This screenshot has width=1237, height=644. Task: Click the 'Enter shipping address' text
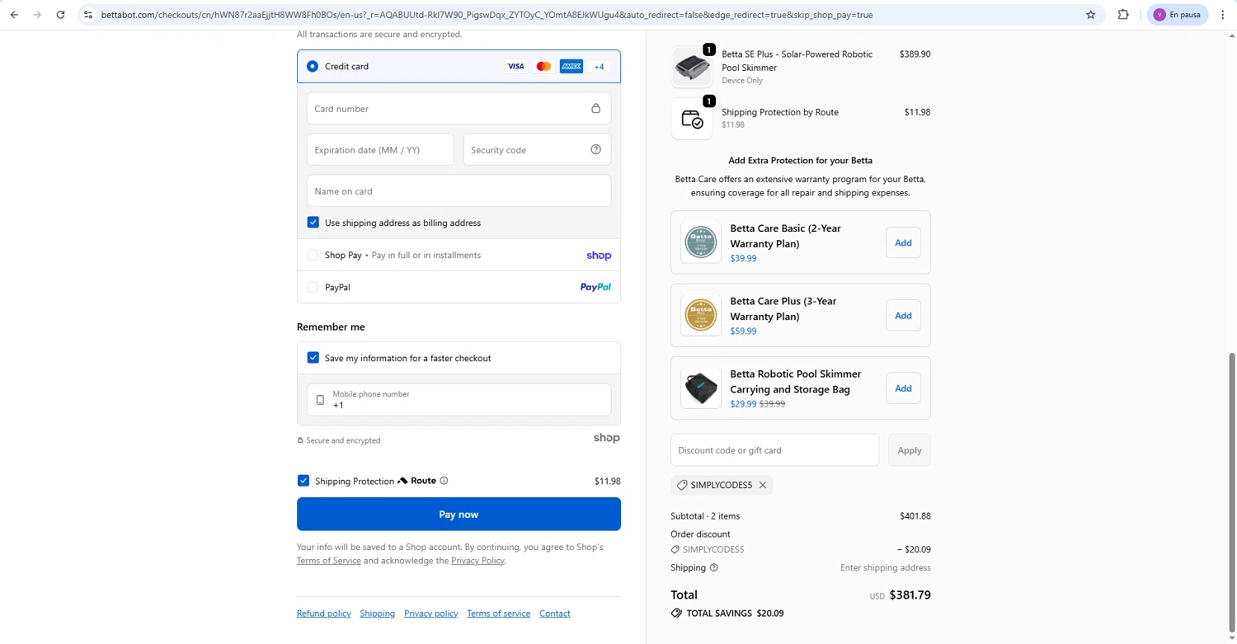[x=886, y=567]
